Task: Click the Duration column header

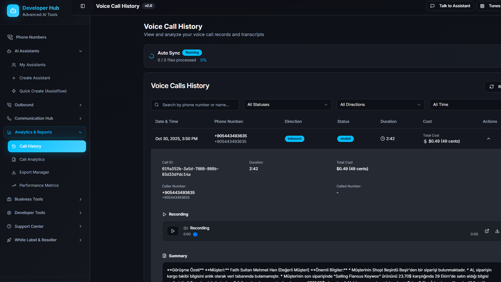Action: (389, 122)
